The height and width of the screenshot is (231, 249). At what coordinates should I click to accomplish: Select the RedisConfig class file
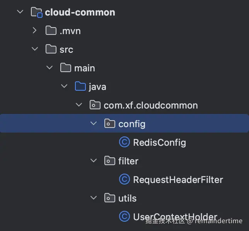159,142
